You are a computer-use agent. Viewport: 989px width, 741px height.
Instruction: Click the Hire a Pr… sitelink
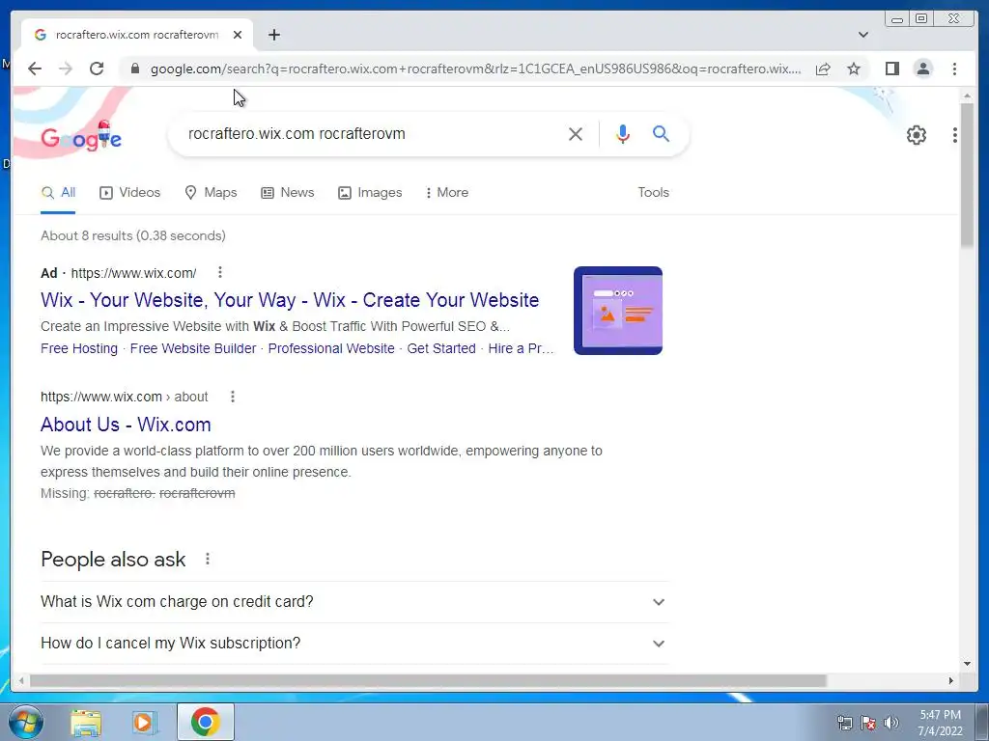click(521, 348)
